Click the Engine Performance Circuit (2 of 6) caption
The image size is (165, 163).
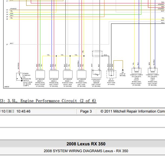[x=48, y=101]
